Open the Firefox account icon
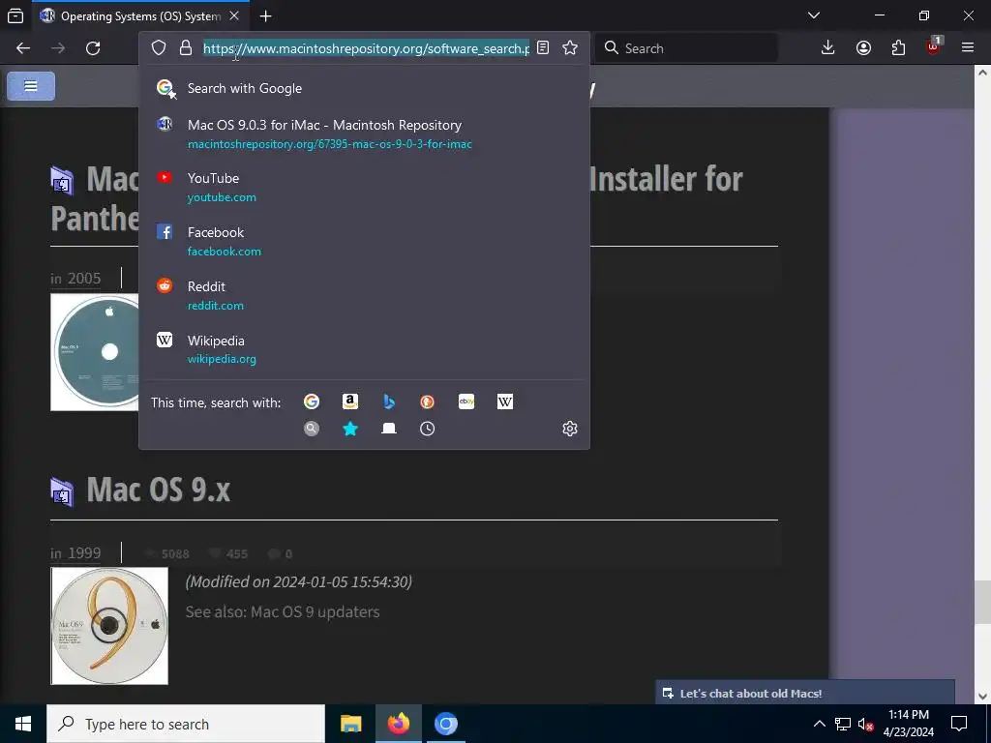The image size is (991, 743). tap(863, 48)
